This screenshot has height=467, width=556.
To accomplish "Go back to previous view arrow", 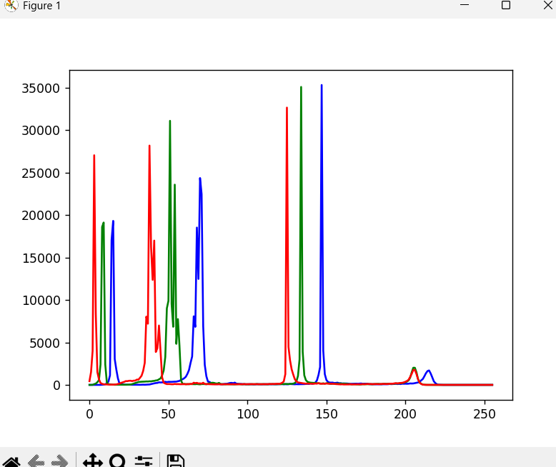I will (x=36, y=461).
